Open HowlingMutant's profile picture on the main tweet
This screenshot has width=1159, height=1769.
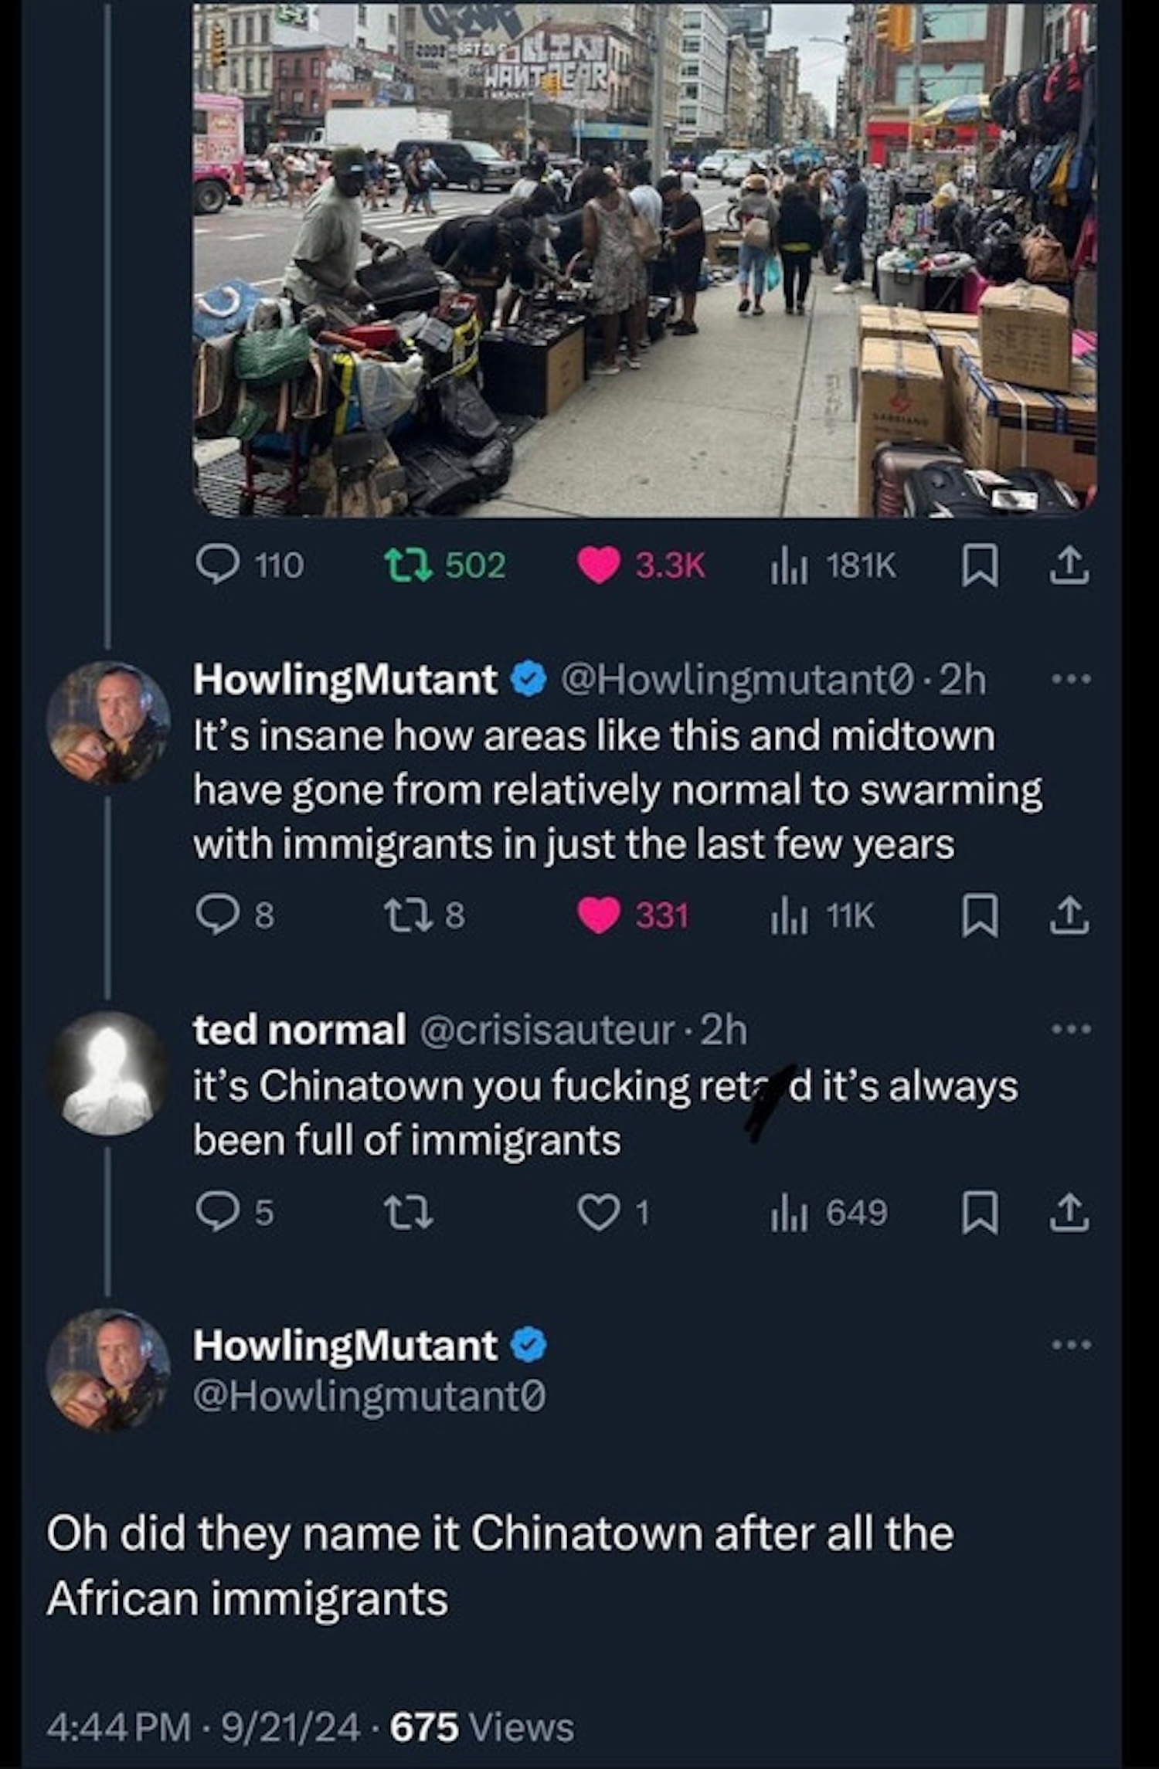coord(108,1370)
